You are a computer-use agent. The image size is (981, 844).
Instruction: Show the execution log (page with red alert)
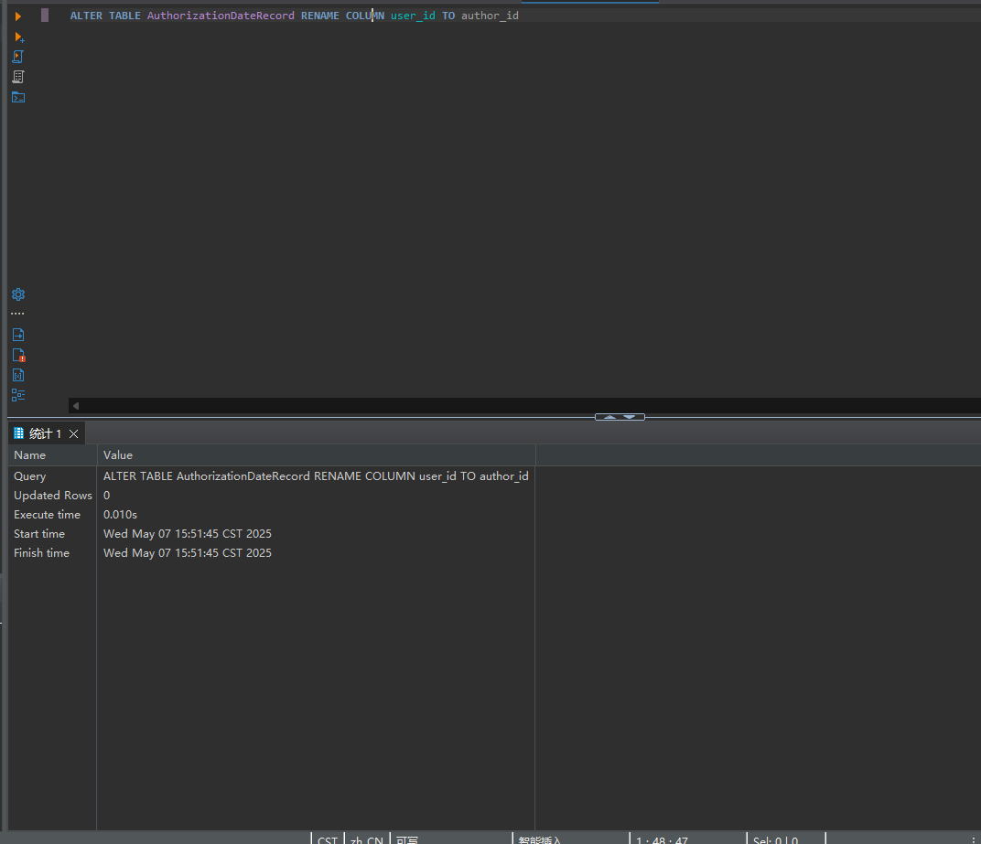tap(19, 356)
